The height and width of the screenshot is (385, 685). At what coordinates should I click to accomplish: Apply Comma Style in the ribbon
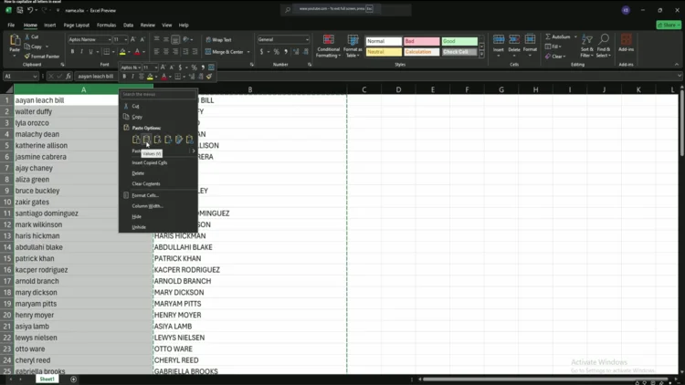pyautogui.click(x=286, y=51)
